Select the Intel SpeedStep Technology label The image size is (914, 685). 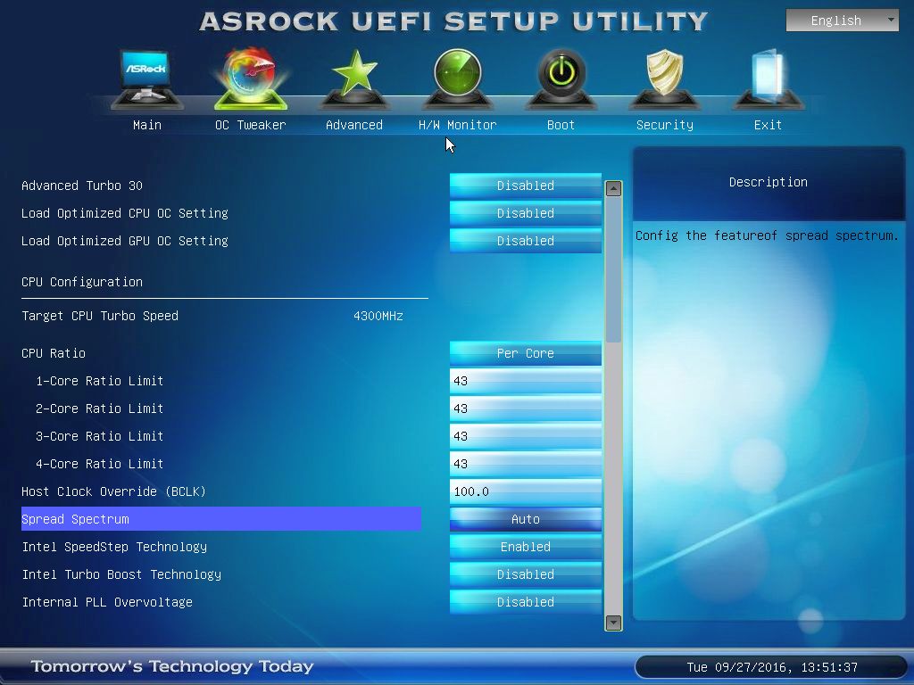[114, 547]
